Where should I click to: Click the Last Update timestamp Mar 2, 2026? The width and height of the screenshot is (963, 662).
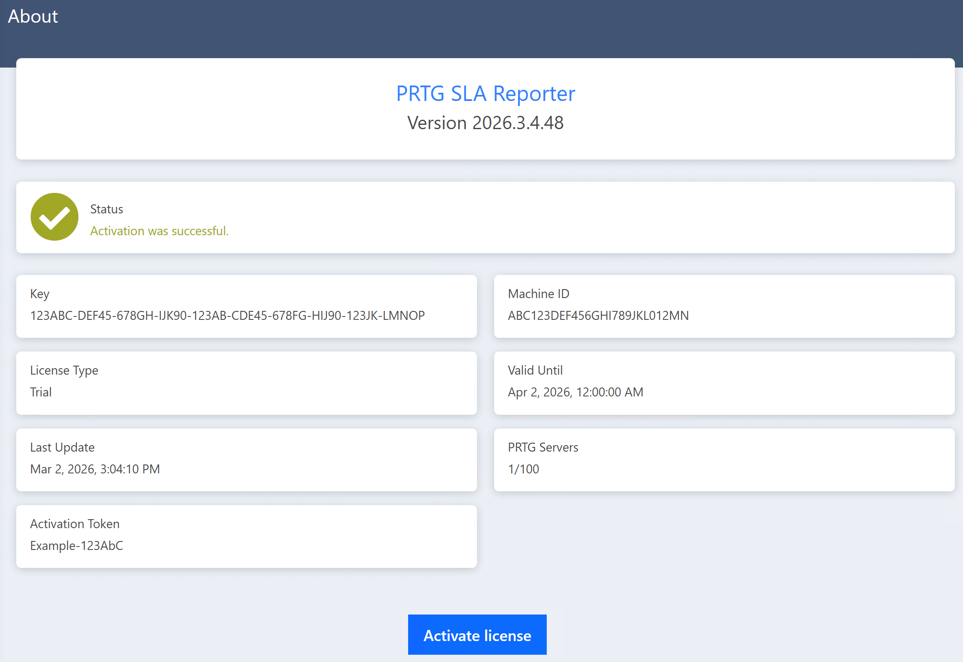95,469
